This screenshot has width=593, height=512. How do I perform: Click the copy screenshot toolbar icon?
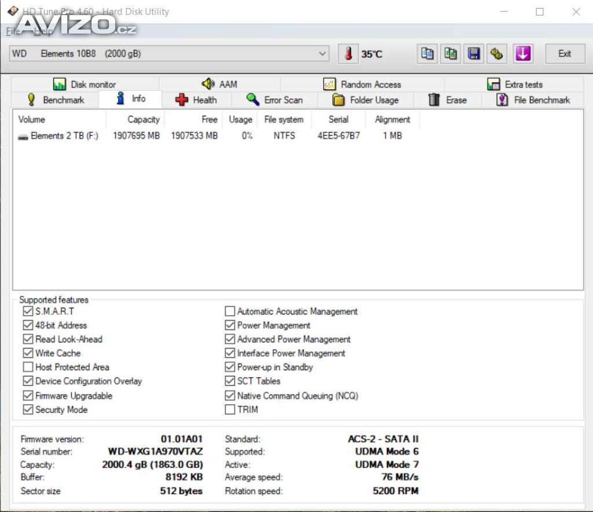[x=450, y=54]
